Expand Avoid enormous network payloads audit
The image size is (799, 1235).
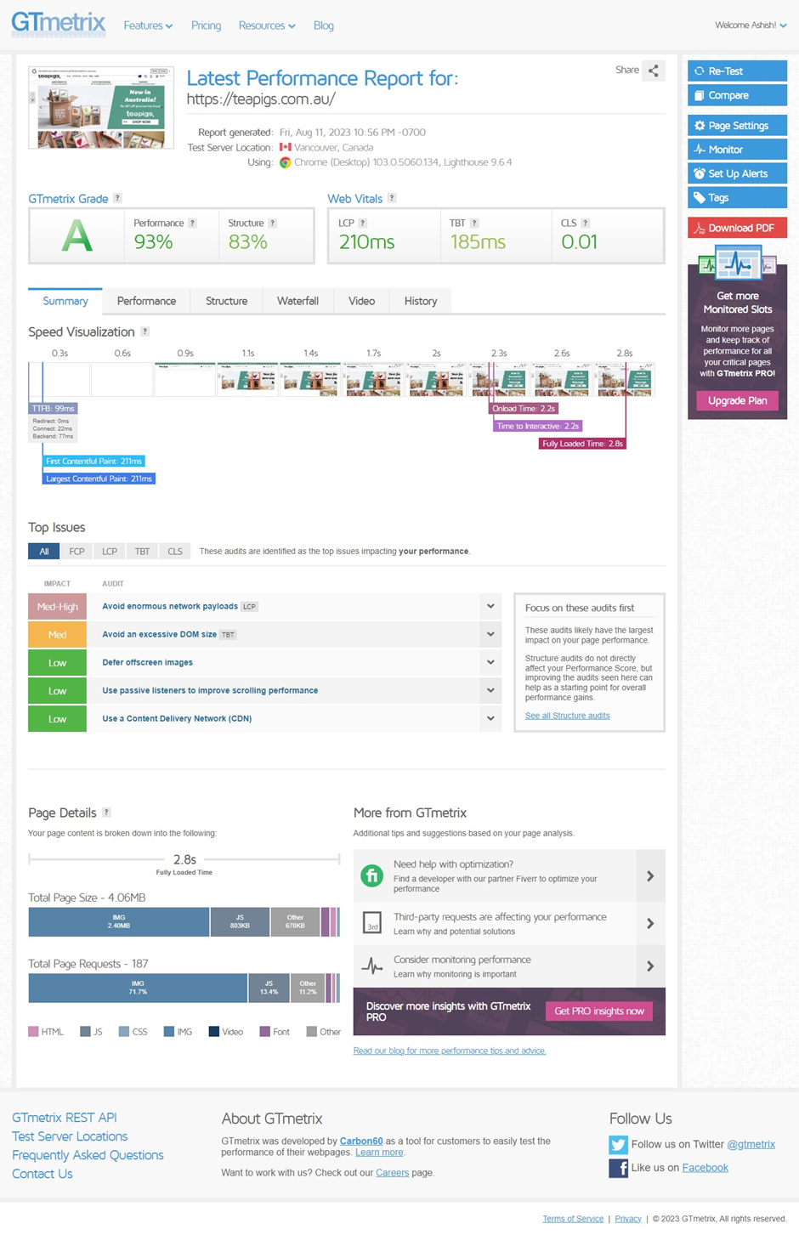(x=490, y=606)
